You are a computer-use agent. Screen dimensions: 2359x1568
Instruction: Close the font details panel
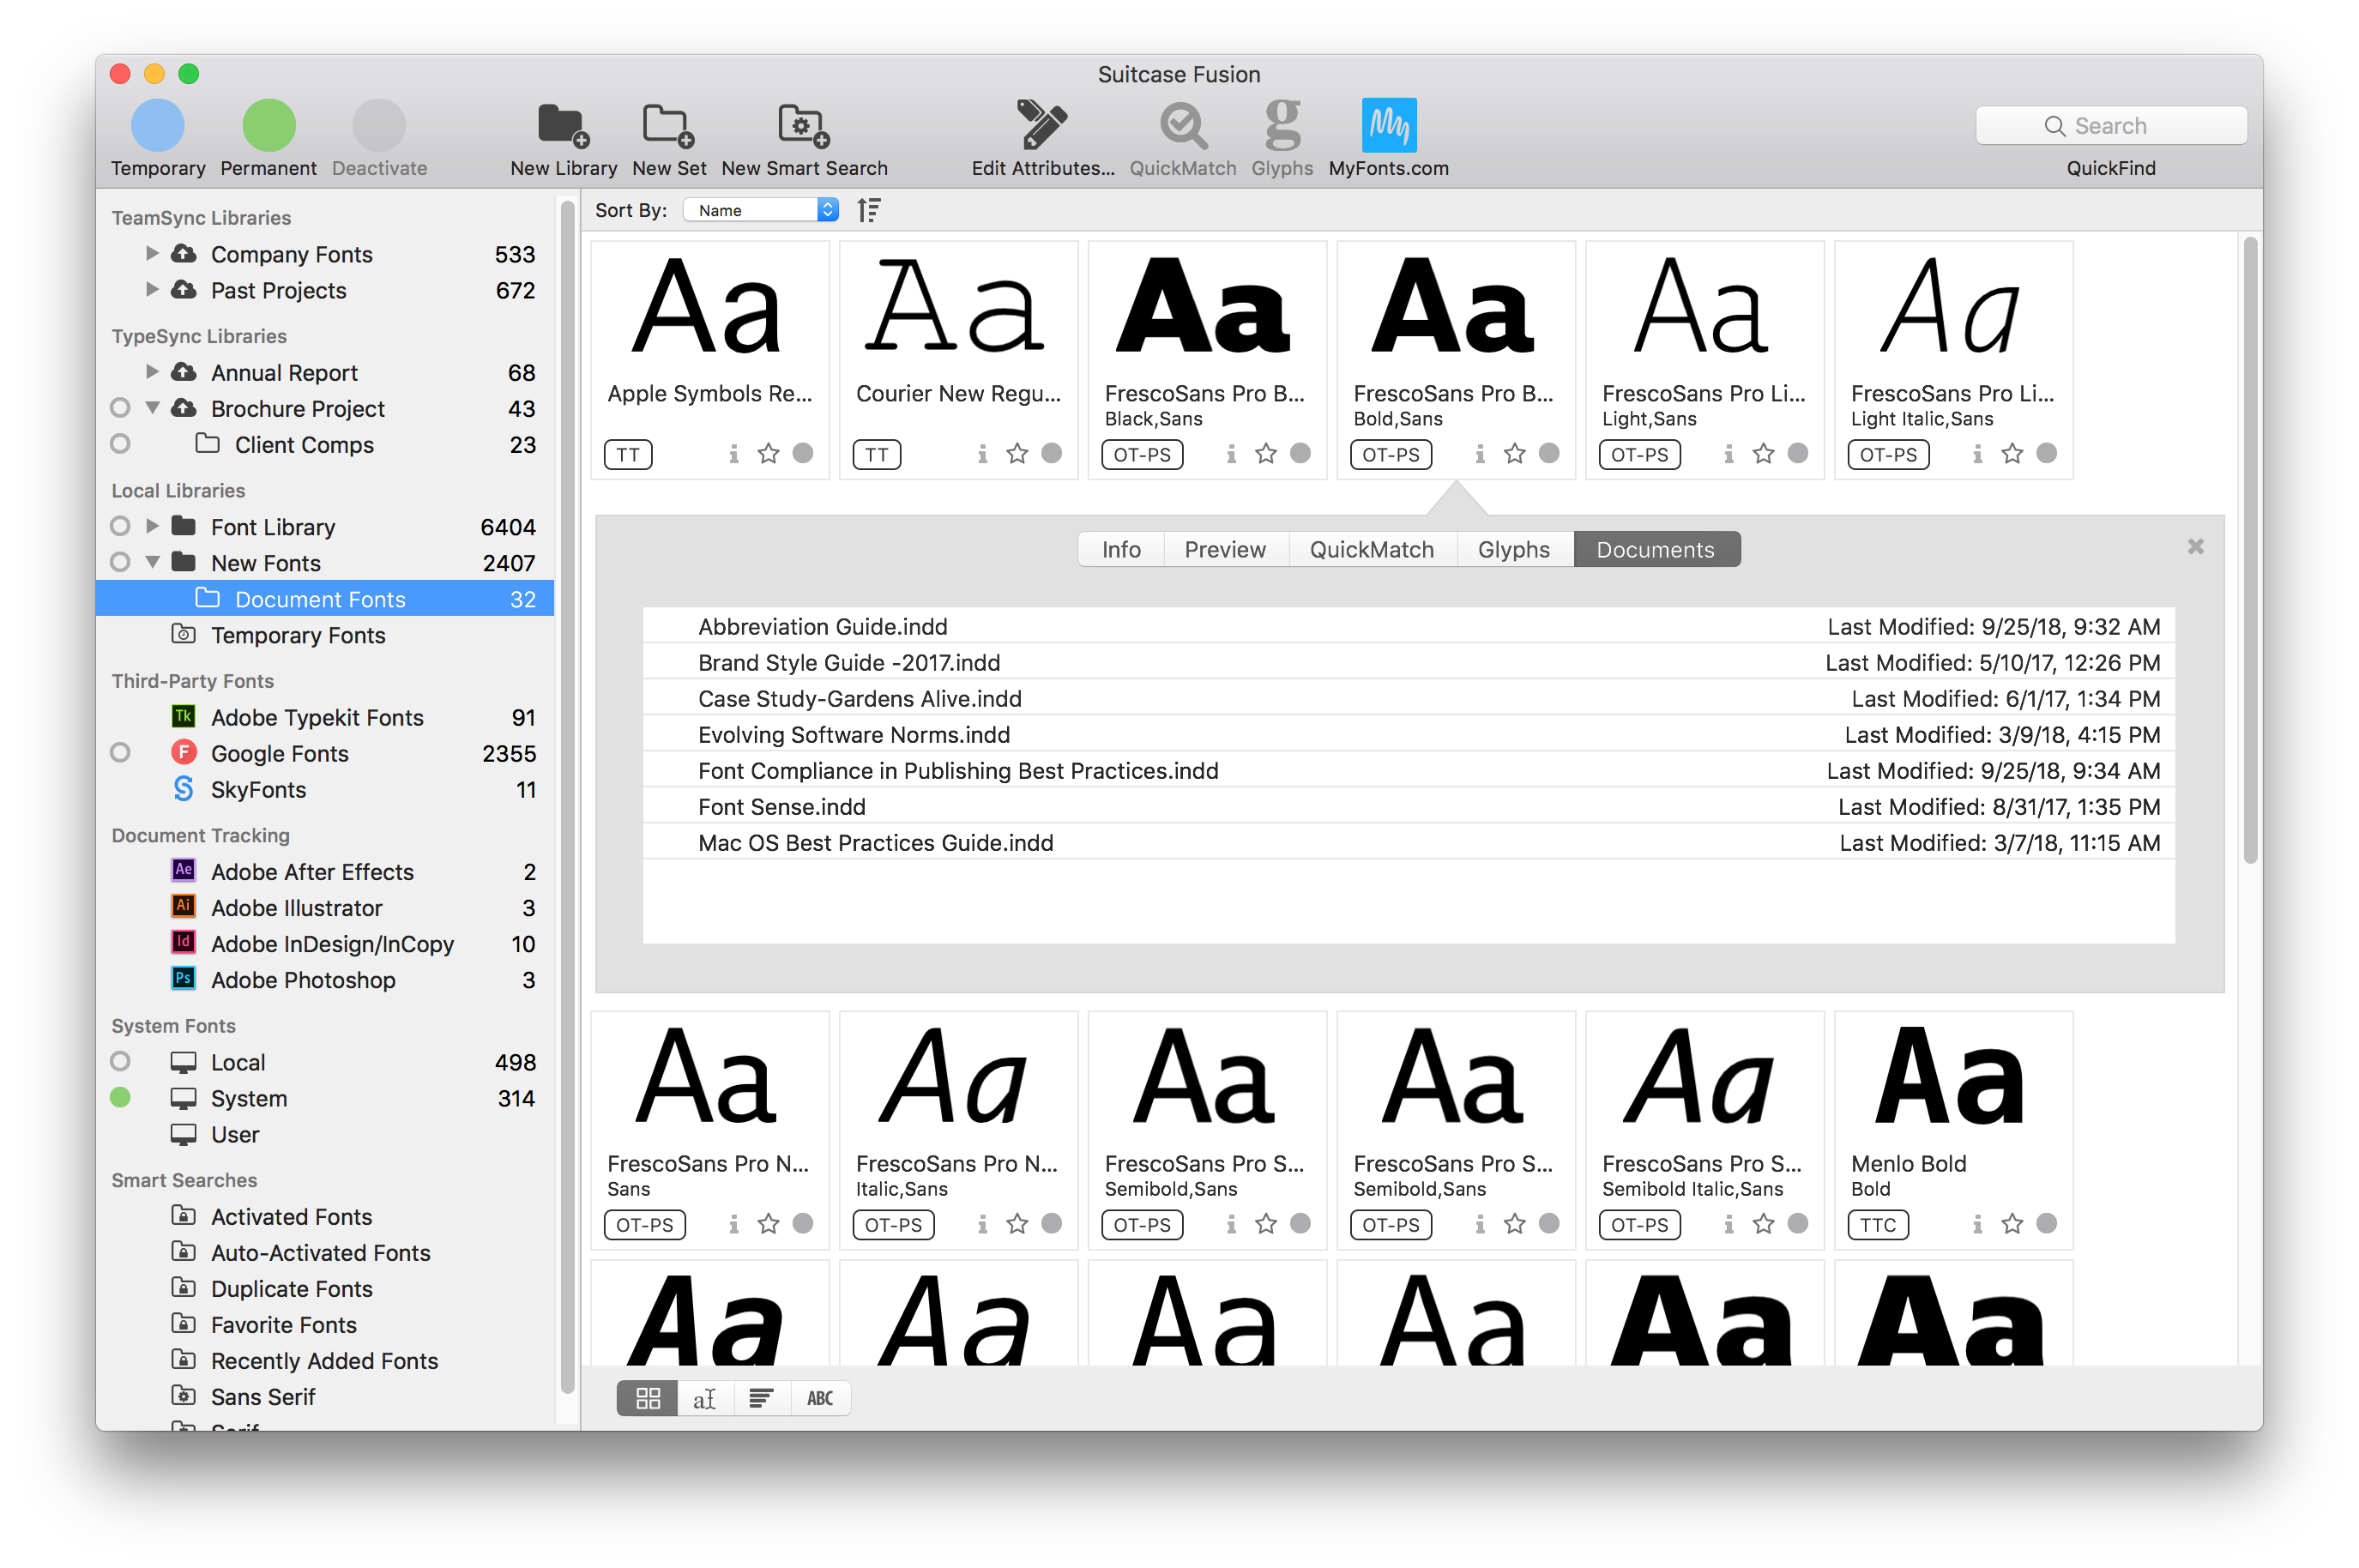pyautogui.click(x=2195, y=546)
